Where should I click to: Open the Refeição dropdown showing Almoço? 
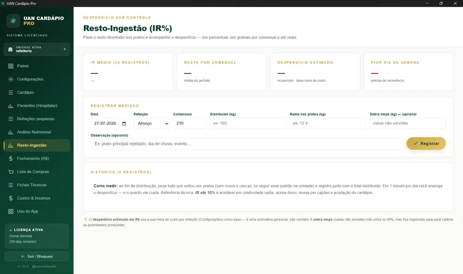[x=152, y=123]
